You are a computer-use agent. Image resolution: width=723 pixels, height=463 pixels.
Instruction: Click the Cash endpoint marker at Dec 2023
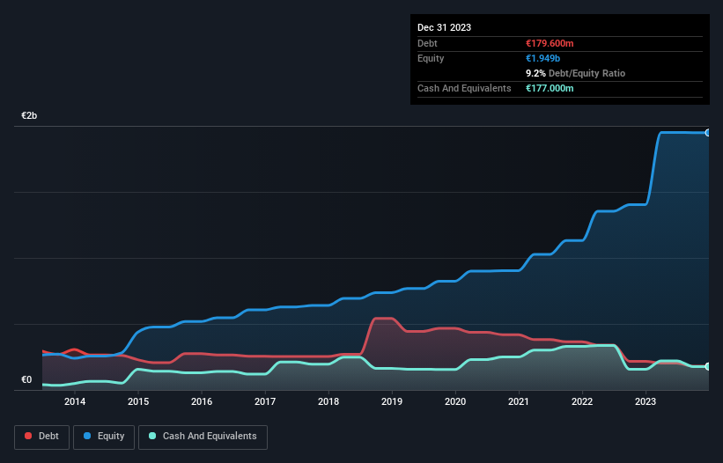point(708,367)
